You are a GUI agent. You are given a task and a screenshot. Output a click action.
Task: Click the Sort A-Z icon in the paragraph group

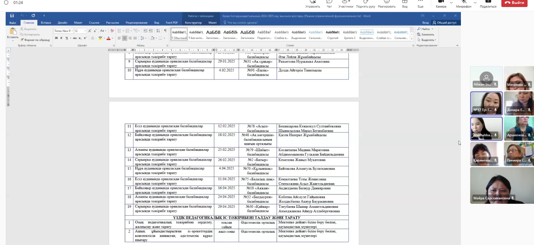coord(158,31)
